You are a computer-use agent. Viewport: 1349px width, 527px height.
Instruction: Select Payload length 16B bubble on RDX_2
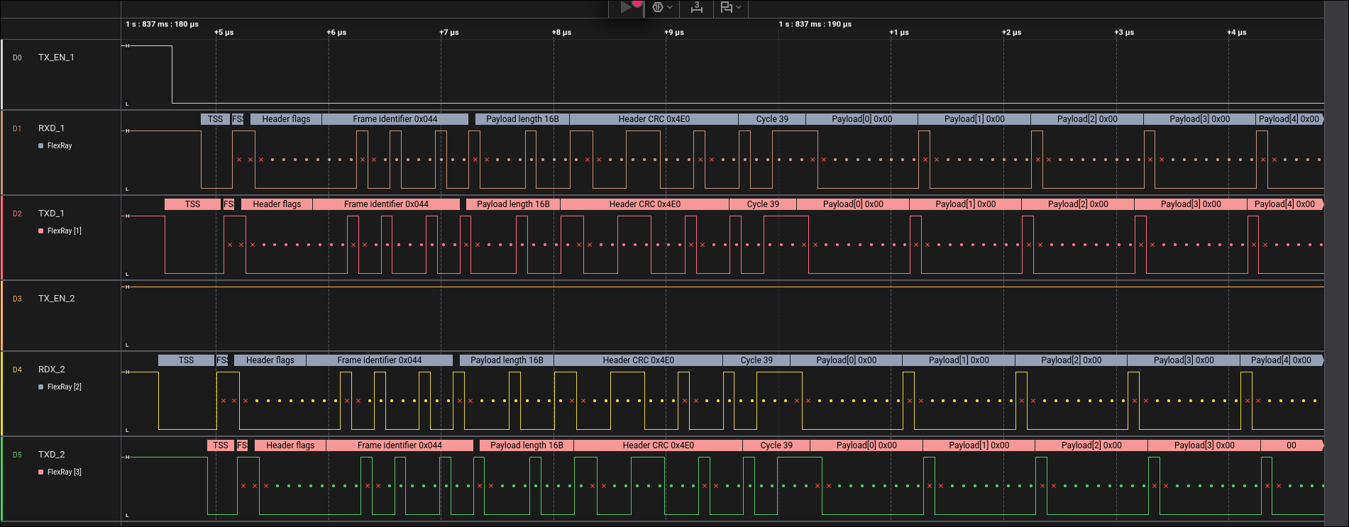point(507,360)
